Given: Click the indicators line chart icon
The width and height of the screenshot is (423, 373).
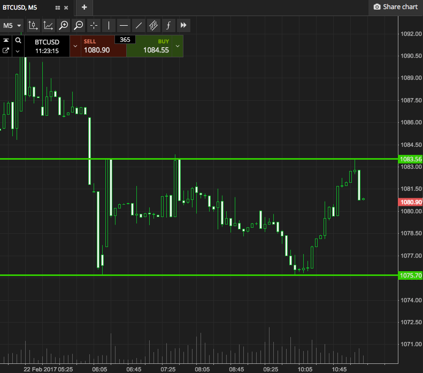Looking at the screenshot, I should [x=48, y=25].
